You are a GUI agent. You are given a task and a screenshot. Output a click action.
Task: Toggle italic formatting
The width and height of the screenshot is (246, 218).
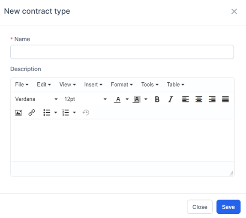click(x=171, y=99)
